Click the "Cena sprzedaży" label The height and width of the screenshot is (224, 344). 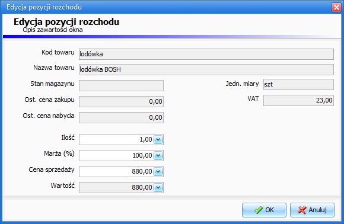tap(52, 169)
